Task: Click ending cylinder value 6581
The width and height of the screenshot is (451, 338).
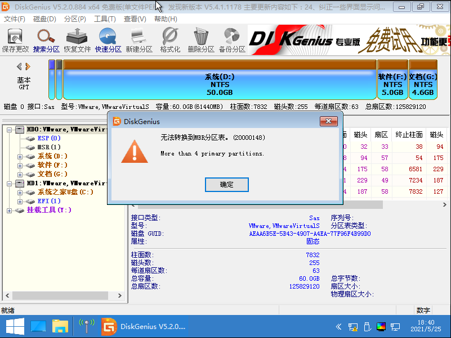Action: 416,169
